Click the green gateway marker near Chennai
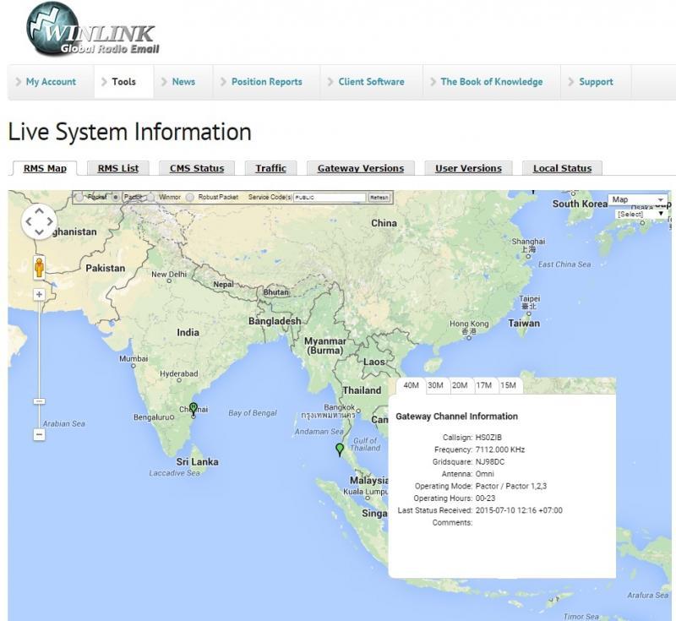Viewport: 676px width, 621px height. pos(194,408)
